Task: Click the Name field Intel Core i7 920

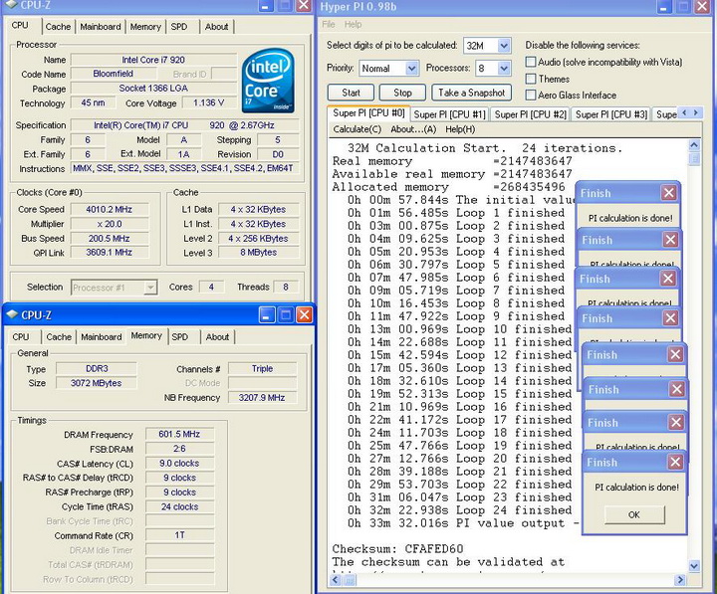Action: tap(153, 60)
